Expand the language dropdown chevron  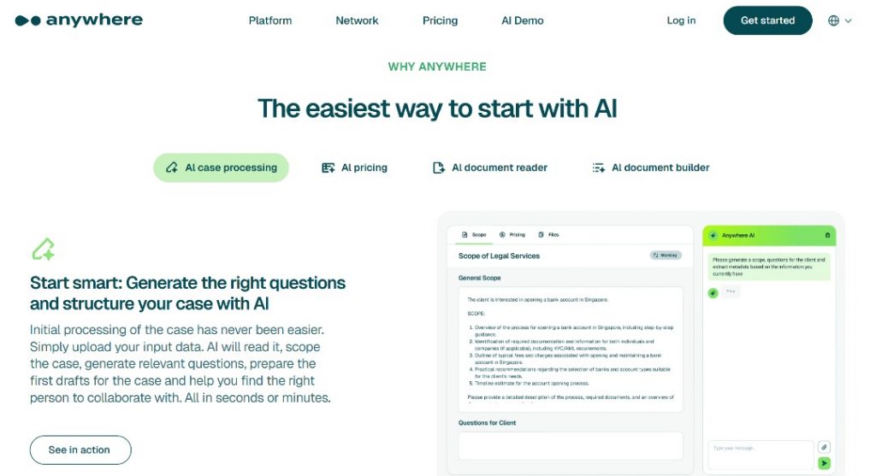pyautogui.click(x=848, y=21)
